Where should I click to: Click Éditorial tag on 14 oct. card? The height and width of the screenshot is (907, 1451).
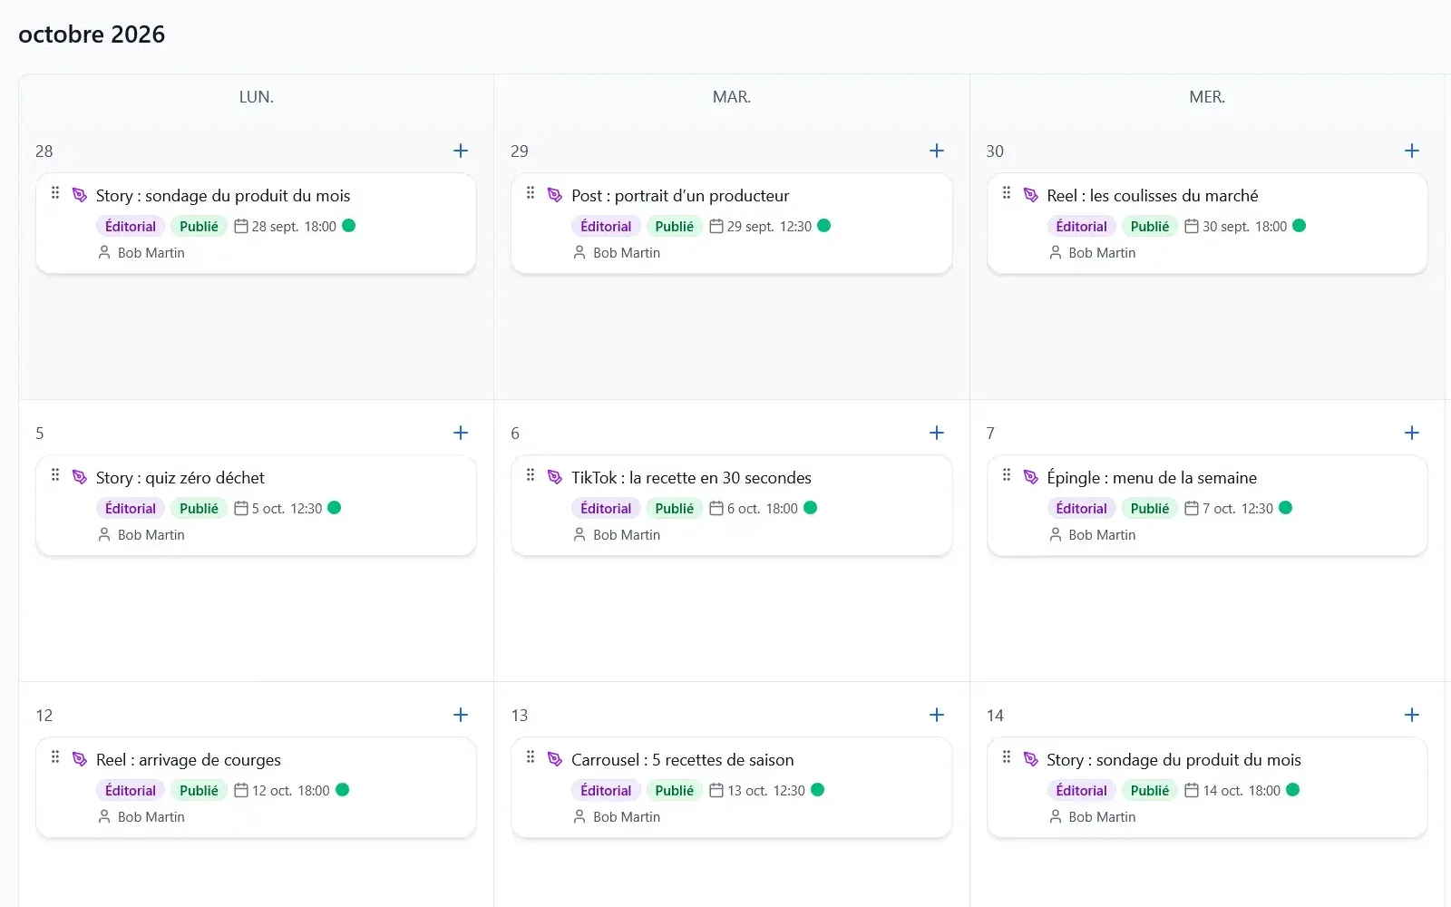pos(1081,791)
